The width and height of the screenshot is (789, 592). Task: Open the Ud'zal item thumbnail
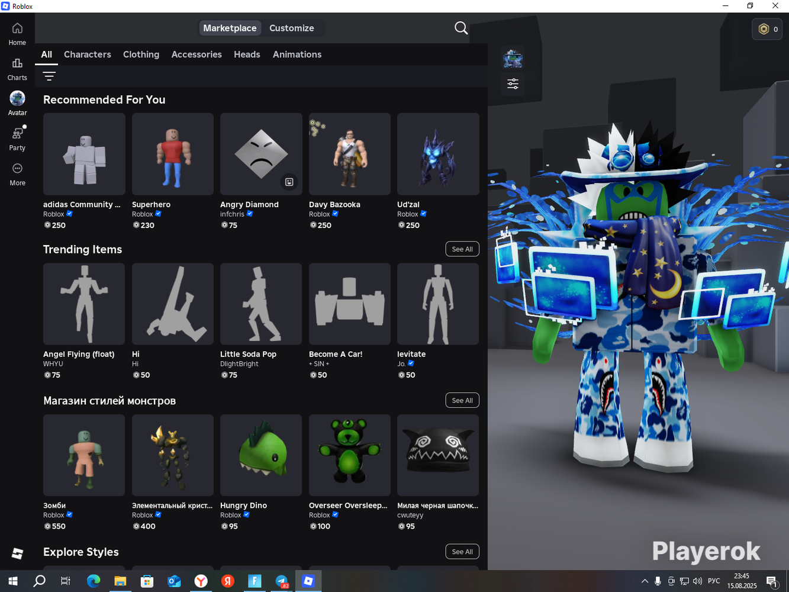438,154
